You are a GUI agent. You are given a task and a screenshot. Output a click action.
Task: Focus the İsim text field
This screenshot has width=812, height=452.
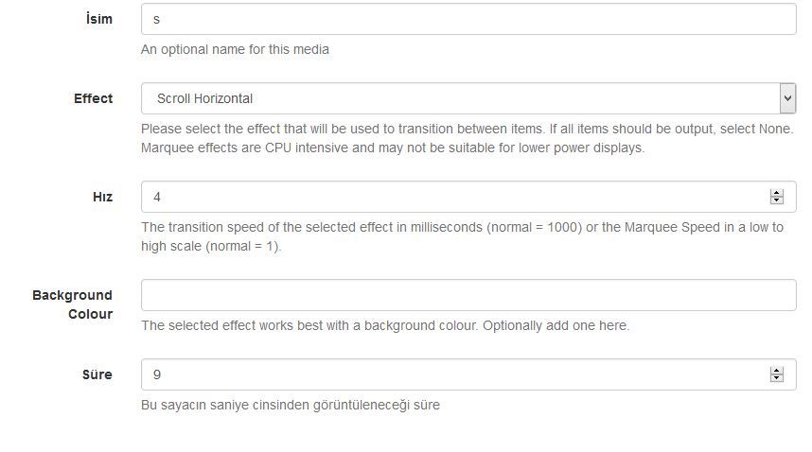[x=468, y=19]
